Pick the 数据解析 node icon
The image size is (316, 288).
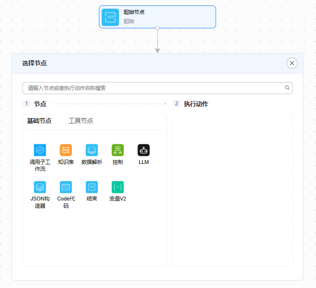click(x=92, y=150)
